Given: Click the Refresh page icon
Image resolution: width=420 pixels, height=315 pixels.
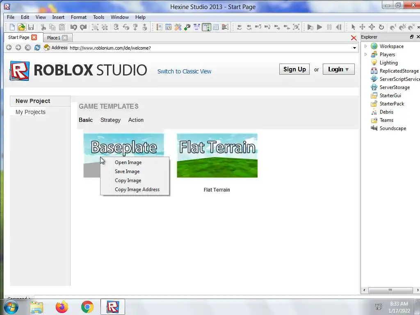Looking at the screenshot, I should pos(37,48).
